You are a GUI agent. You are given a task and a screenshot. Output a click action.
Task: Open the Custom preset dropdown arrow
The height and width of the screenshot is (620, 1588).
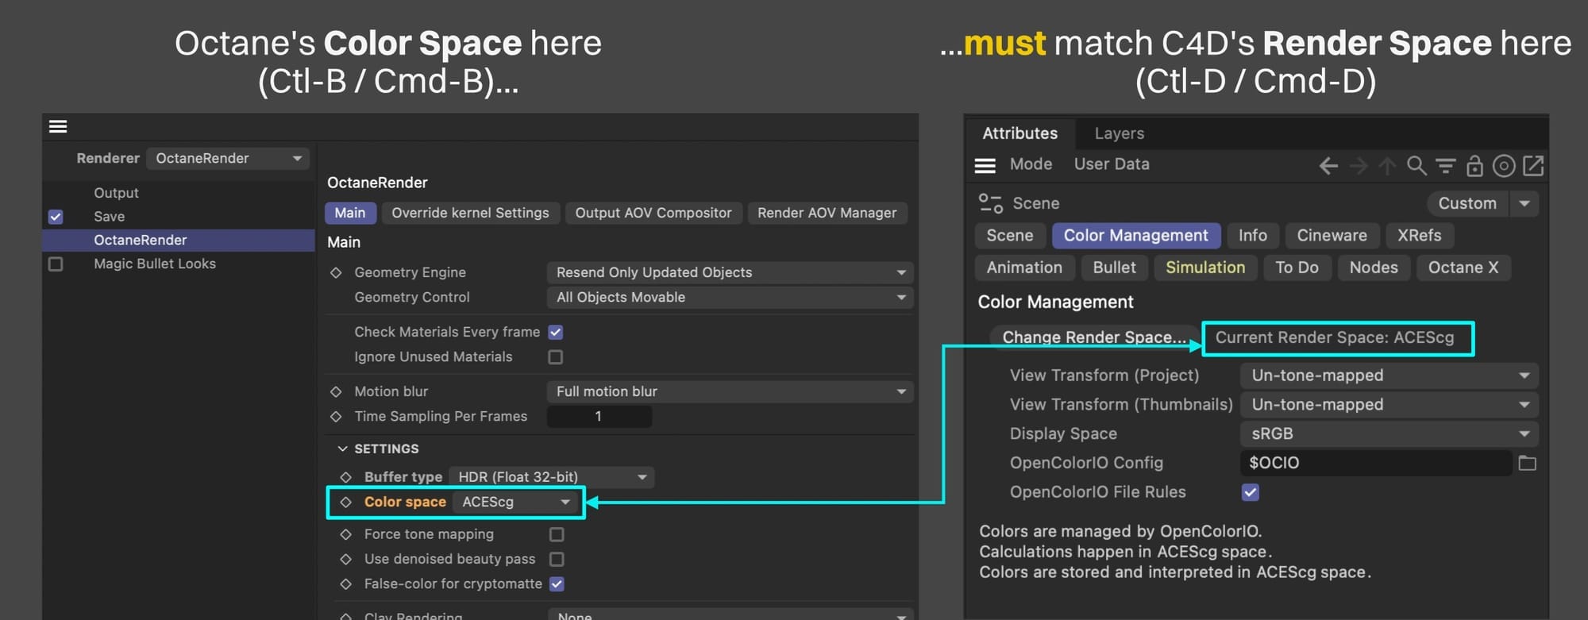(x=1524, y=203)
